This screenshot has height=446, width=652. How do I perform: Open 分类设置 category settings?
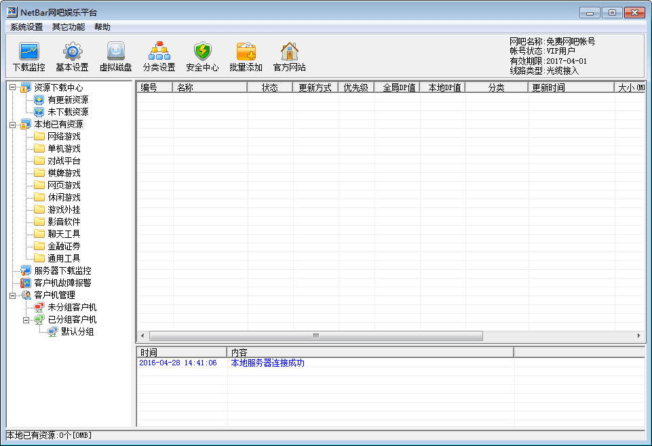point(159,57)
